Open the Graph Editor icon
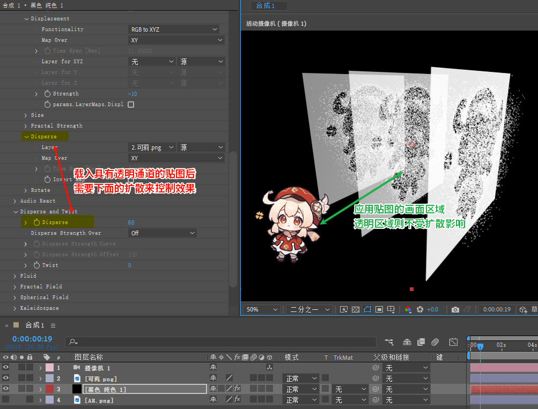Image resolution: width=538 pixels, height=409 pixels. [x=453, y=342]
